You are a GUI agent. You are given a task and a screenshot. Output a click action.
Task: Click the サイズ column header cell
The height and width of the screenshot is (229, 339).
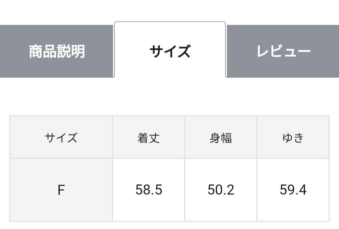click(61, 137)
